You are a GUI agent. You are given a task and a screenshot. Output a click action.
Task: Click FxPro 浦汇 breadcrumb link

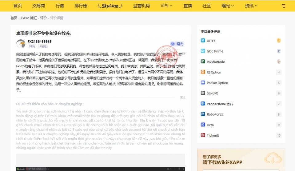coord(29,18)
